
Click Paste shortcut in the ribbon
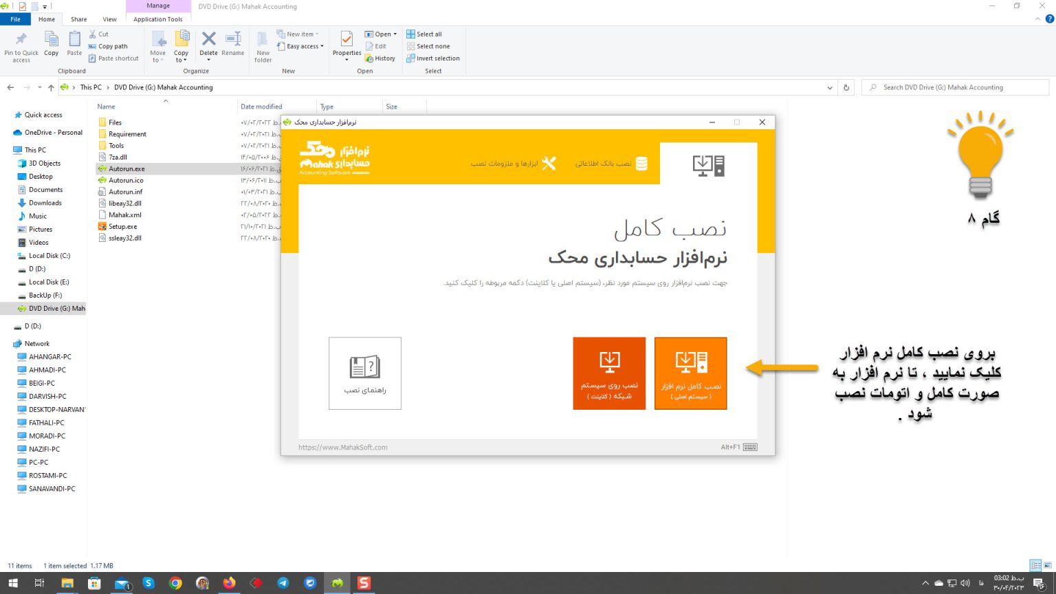113,58
